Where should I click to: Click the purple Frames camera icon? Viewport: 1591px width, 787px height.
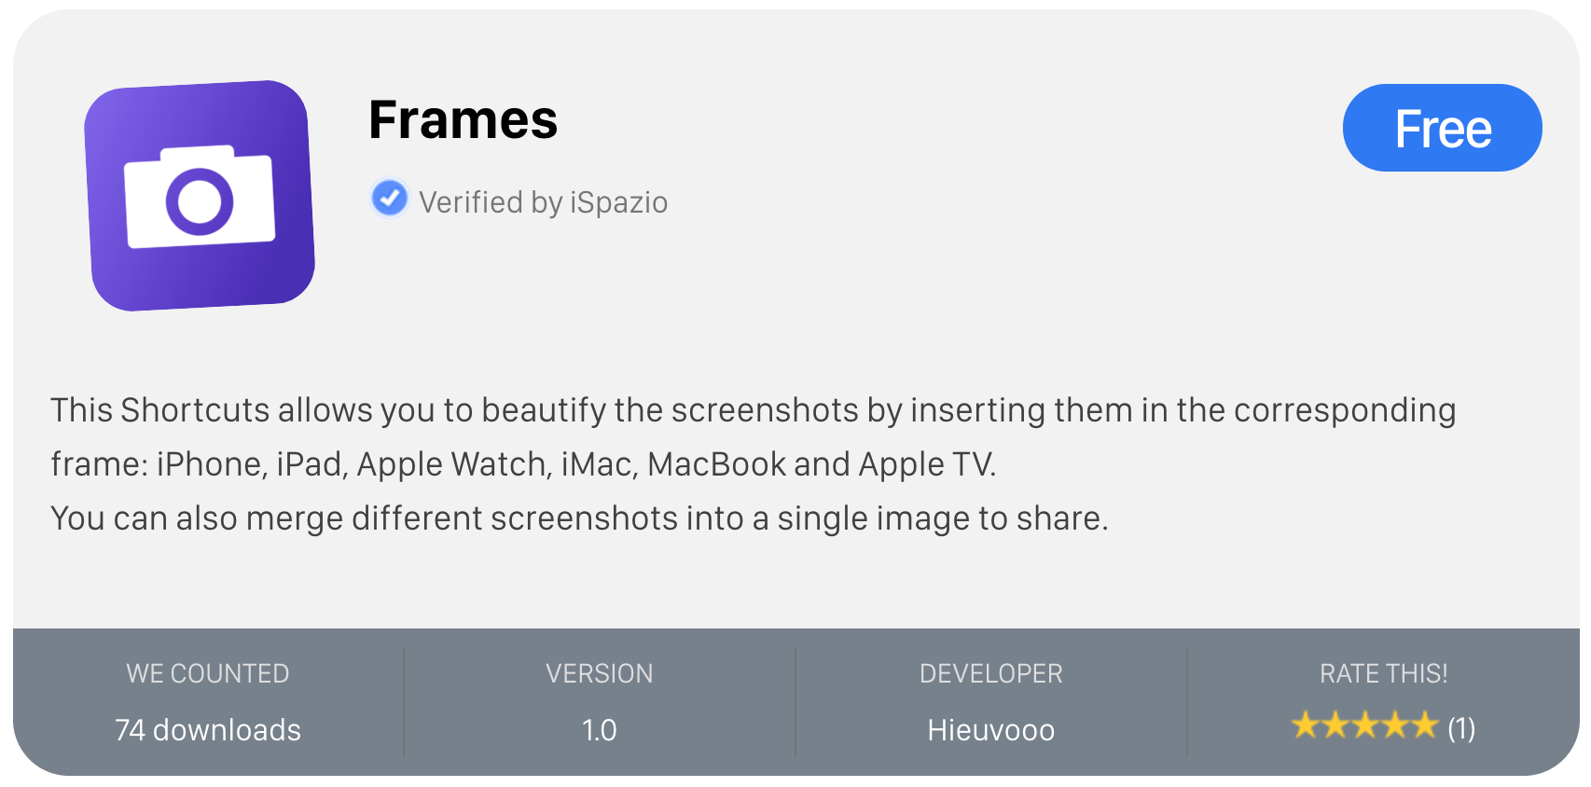tap(200, 196)
